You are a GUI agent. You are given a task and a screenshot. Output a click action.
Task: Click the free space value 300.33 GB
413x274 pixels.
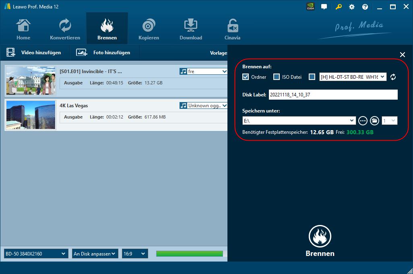point(360,132)
